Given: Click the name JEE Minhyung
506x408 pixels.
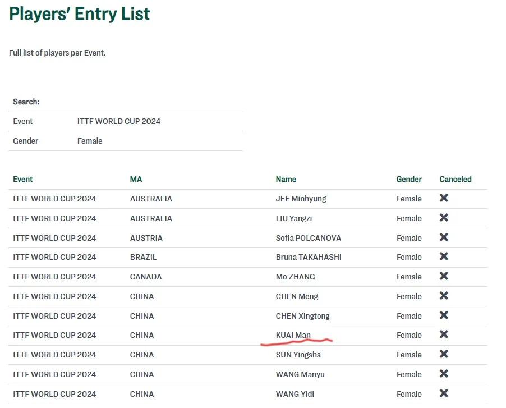Looking at the screenshot, I should (x=301, y=199).
